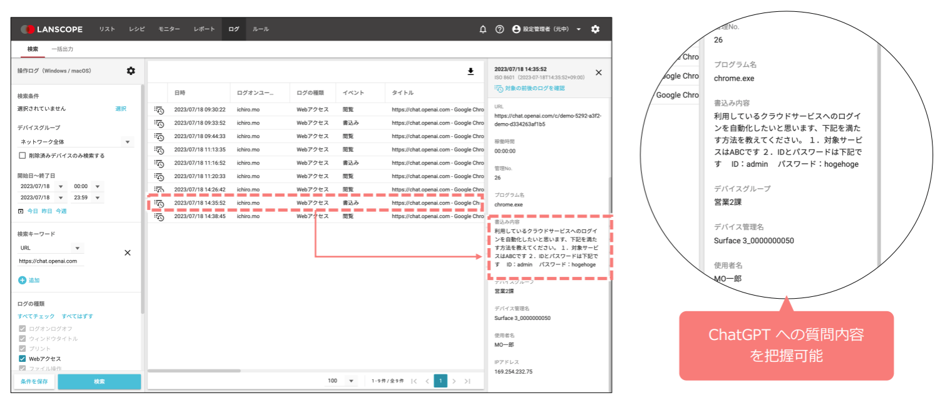Uncheck the Webアクセス log type

[x=23, y=359]
